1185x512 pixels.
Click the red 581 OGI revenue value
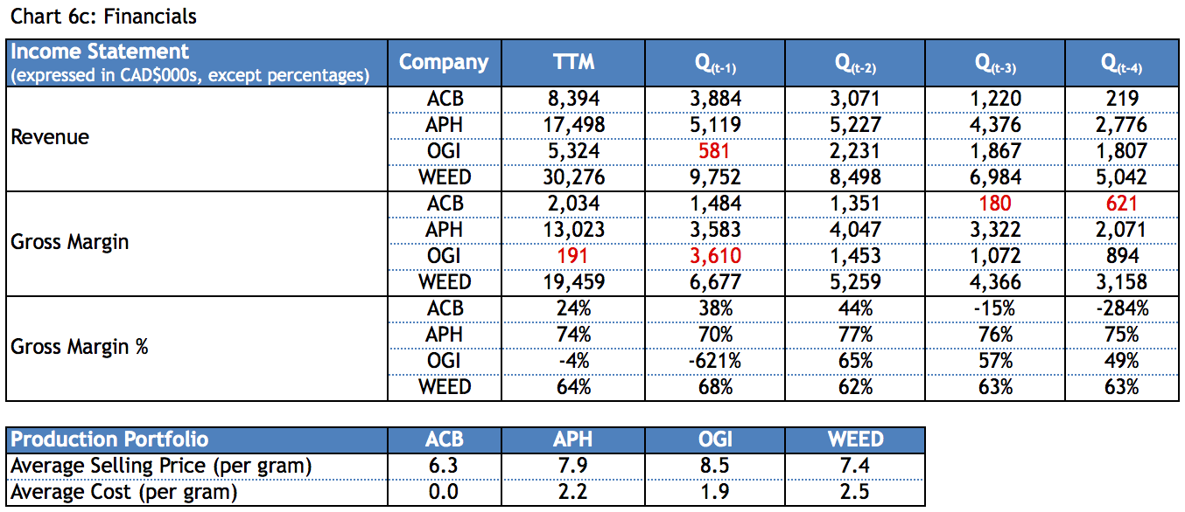point(714,151)
